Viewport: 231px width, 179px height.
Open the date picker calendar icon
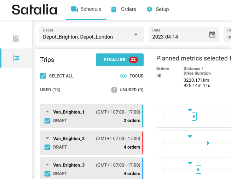pos(212,34)
